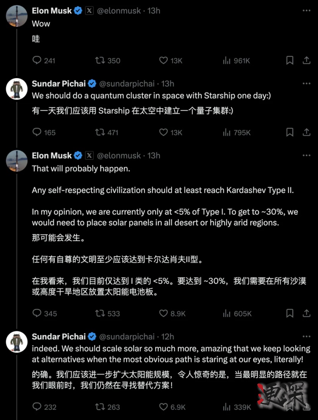Open more options on the "Wow" tweet
This screenshot has height=420, width=318.
[x=306, y=11]
